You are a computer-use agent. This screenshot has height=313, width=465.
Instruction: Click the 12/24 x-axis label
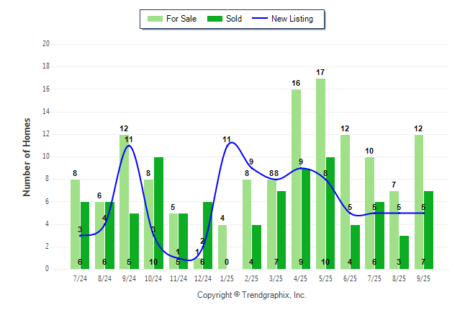(203, 278)
